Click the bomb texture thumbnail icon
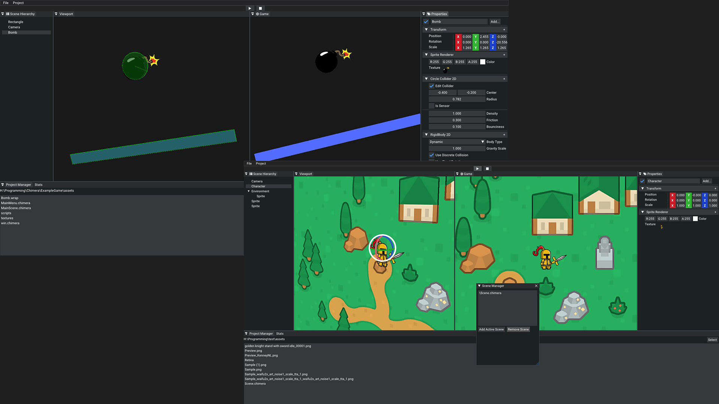This screenshot has width=719, height=404. 446,70
